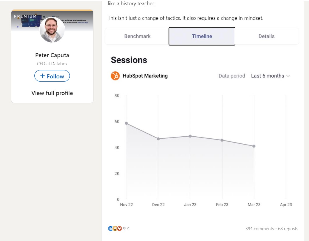309x241 pixels.
Task: Open the Details tab
Action: coord(266,36)
